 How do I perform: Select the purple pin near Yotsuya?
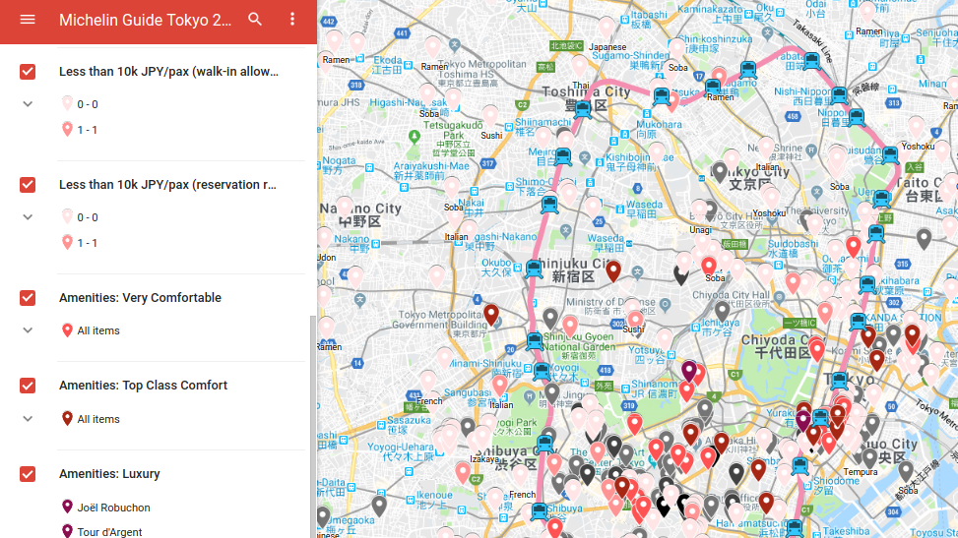click(689, 371)
